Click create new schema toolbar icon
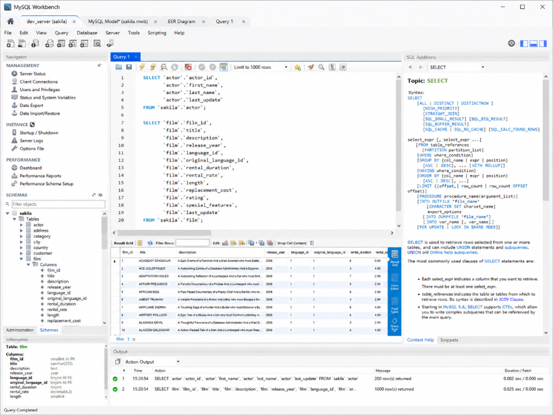 pos(50,43)
